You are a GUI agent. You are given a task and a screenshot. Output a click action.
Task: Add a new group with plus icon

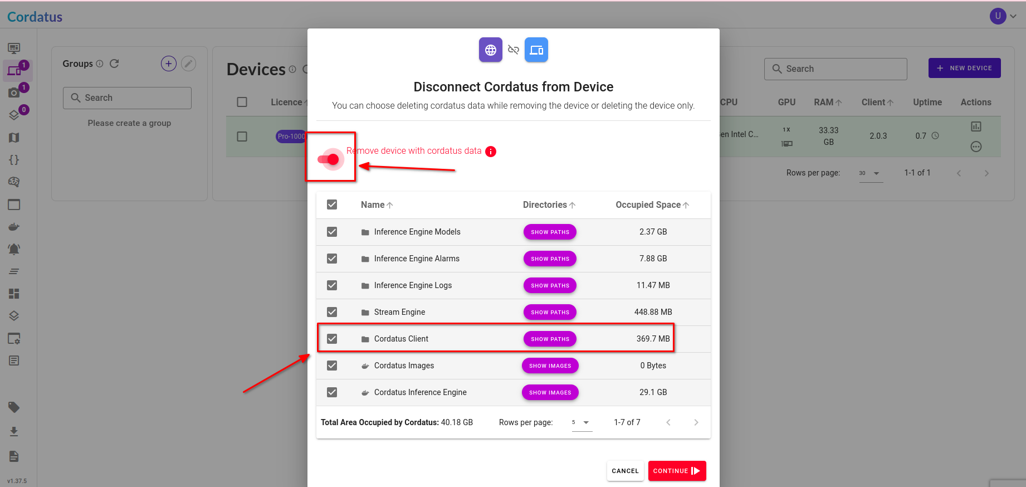pyautogui.click(x=169, y=64)
